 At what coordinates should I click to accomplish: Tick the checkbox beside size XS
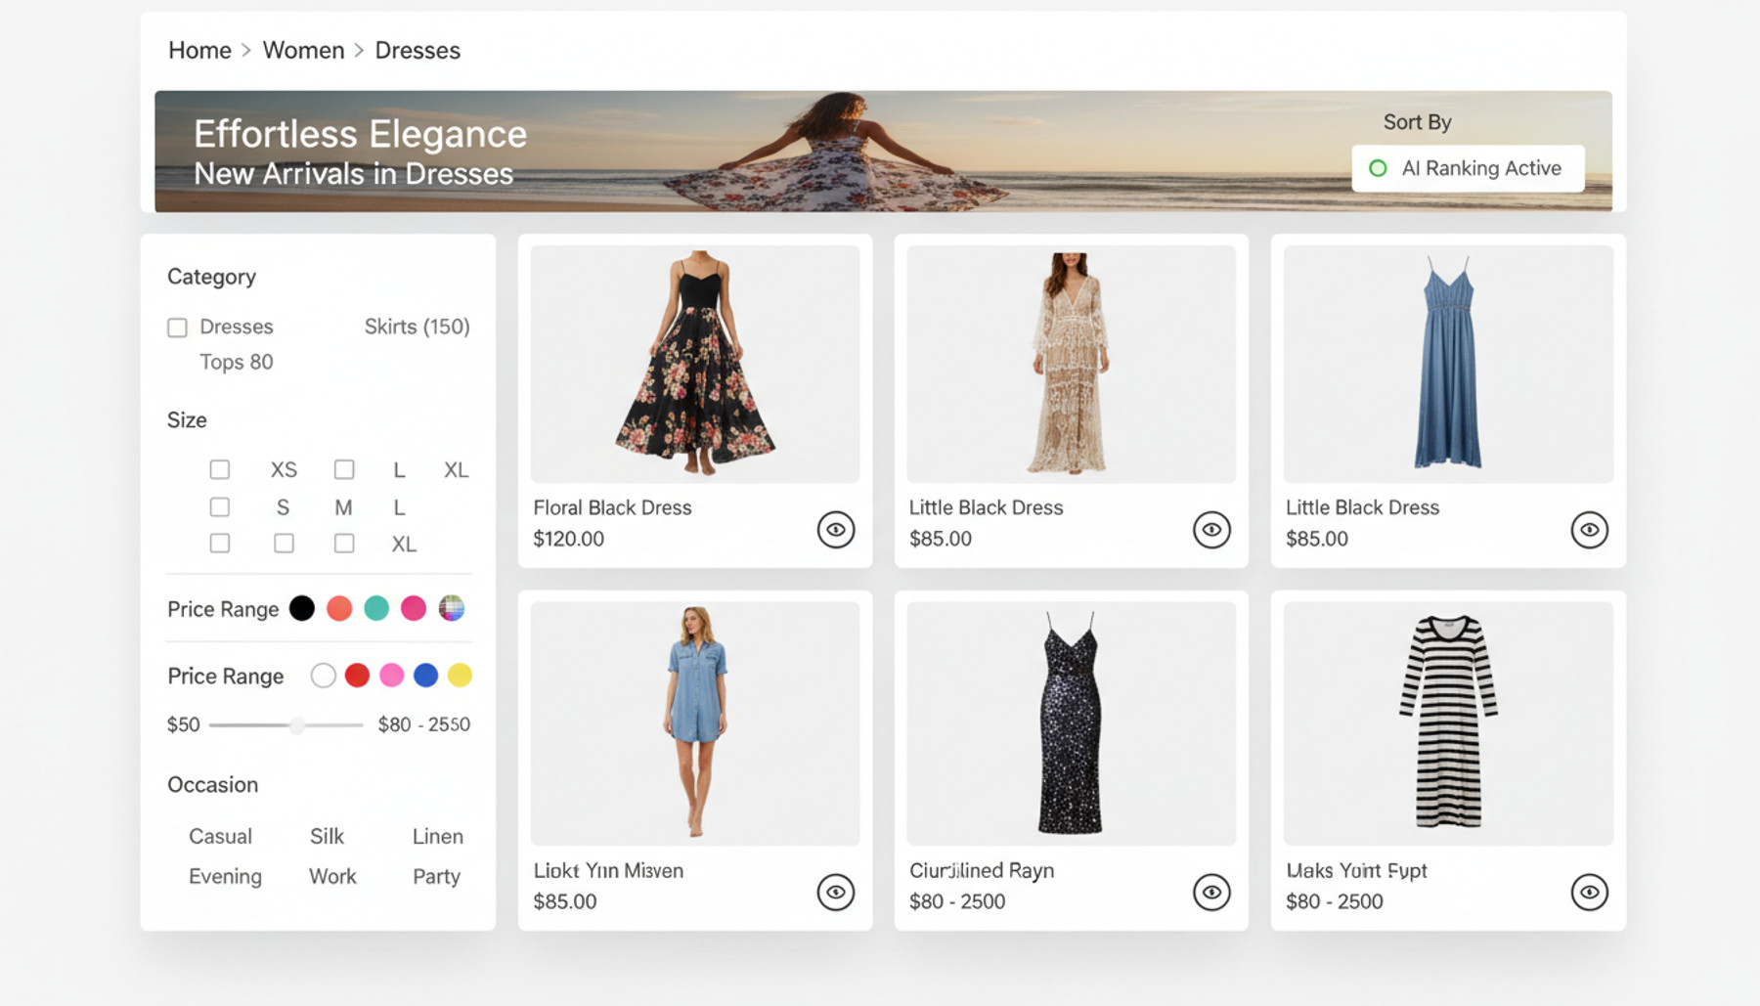220,470
